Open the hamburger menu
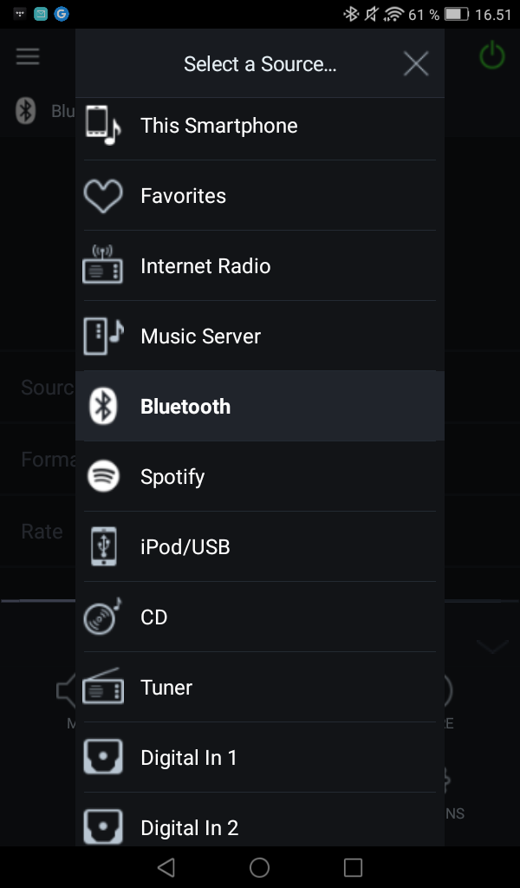The image size is (520, 888). [x=28, y=57]
